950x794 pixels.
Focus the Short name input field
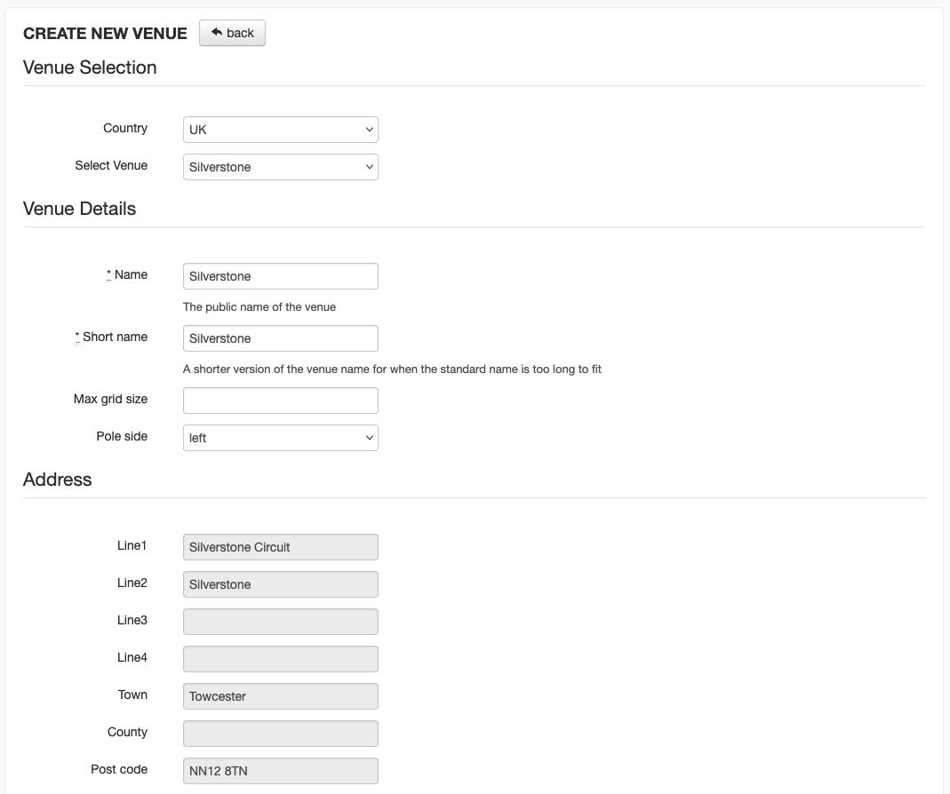[x=281, y=338]
